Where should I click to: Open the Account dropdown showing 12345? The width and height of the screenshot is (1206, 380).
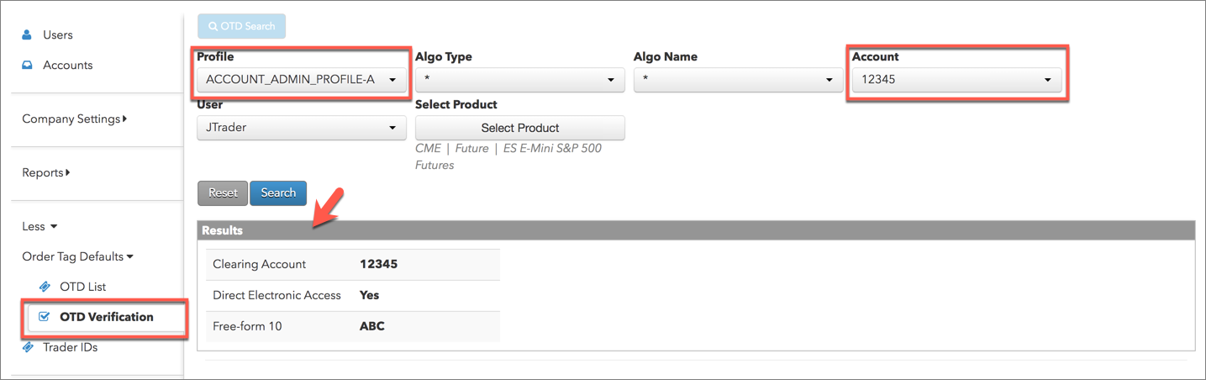956,80
